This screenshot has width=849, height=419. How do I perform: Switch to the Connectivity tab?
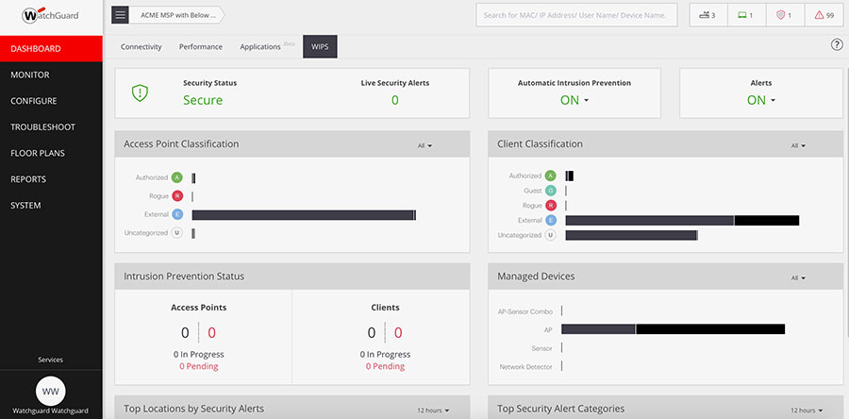tap(143, 46)
